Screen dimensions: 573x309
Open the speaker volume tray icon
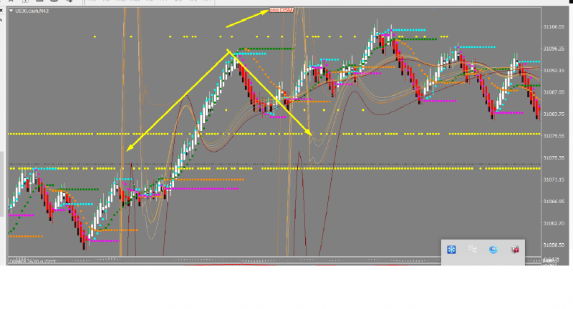point(472,249)
